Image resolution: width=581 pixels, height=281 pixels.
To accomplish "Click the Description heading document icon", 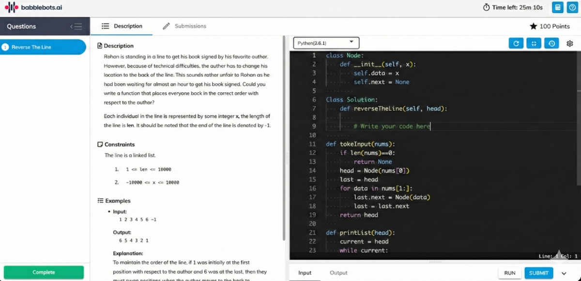I will [100, 46].
